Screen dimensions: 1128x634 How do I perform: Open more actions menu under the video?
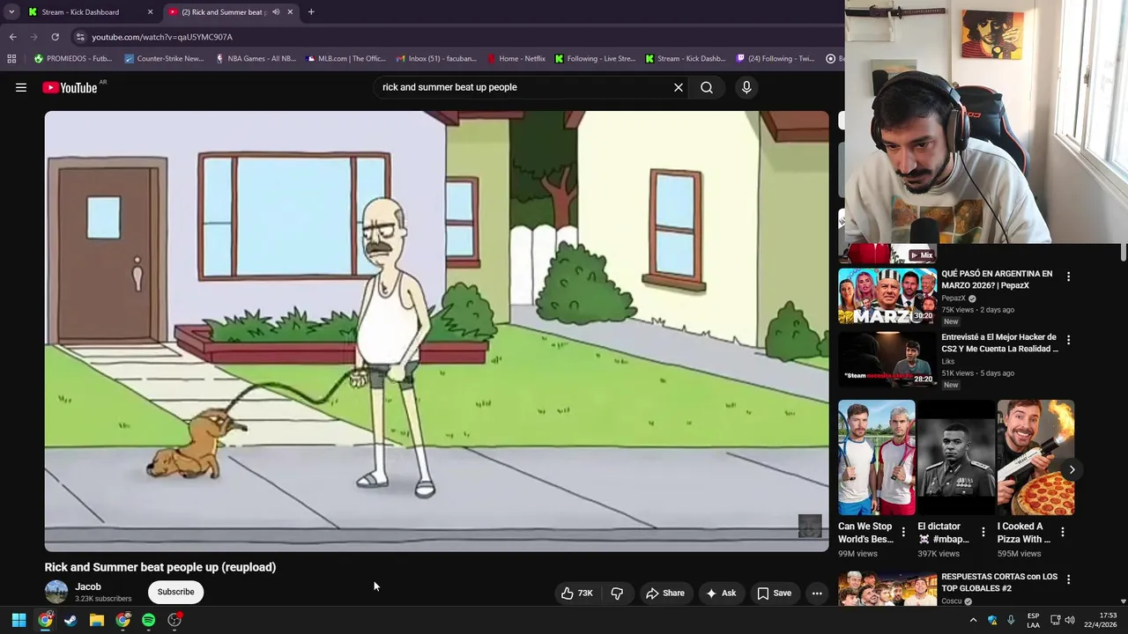pos(817,593)
